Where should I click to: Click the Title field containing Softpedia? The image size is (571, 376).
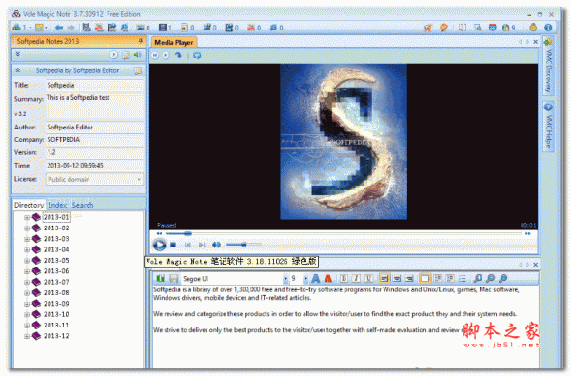(94, 86)
